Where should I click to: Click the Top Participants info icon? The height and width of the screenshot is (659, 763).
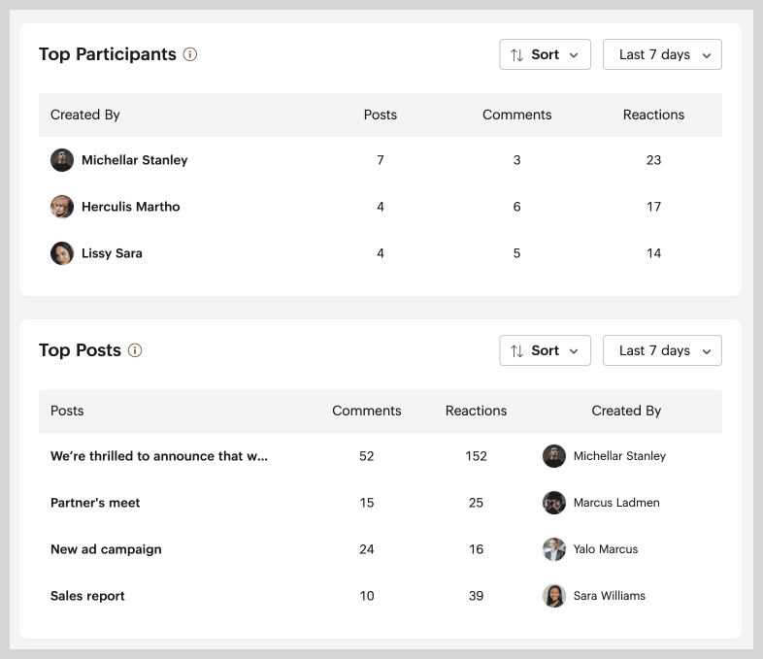(x=190, y=54)
